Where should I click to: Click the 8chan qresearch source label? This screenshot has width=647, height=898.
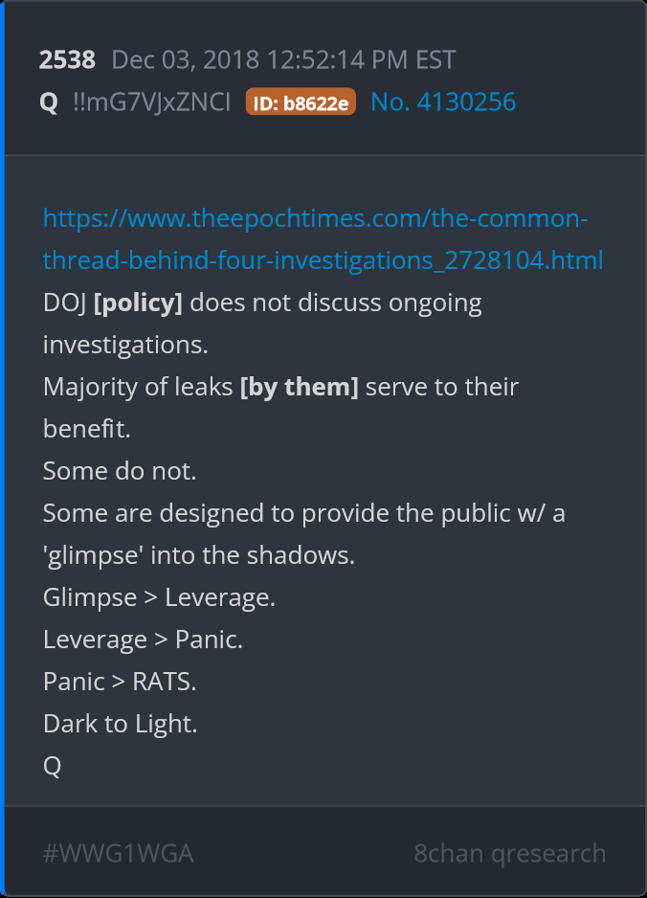click(x=509, y=853)
